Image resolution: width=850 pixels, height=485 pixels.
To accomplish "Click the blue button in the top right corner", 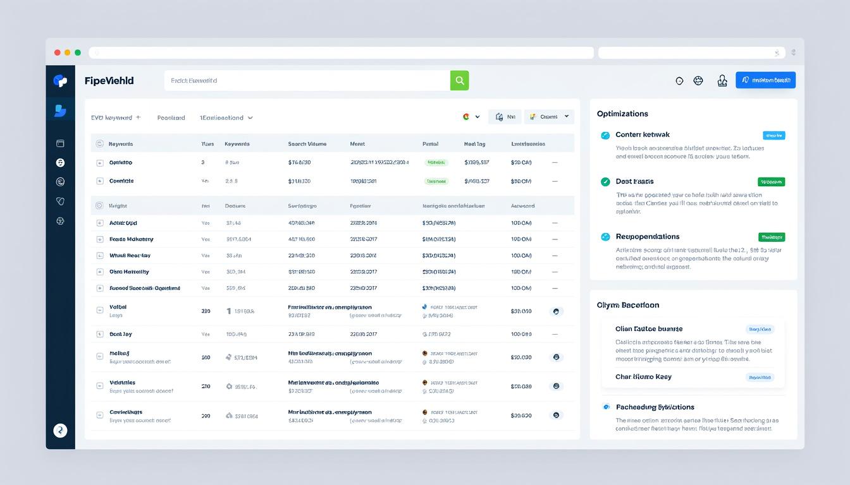I will pyautogui.click(x=765, y=80).
